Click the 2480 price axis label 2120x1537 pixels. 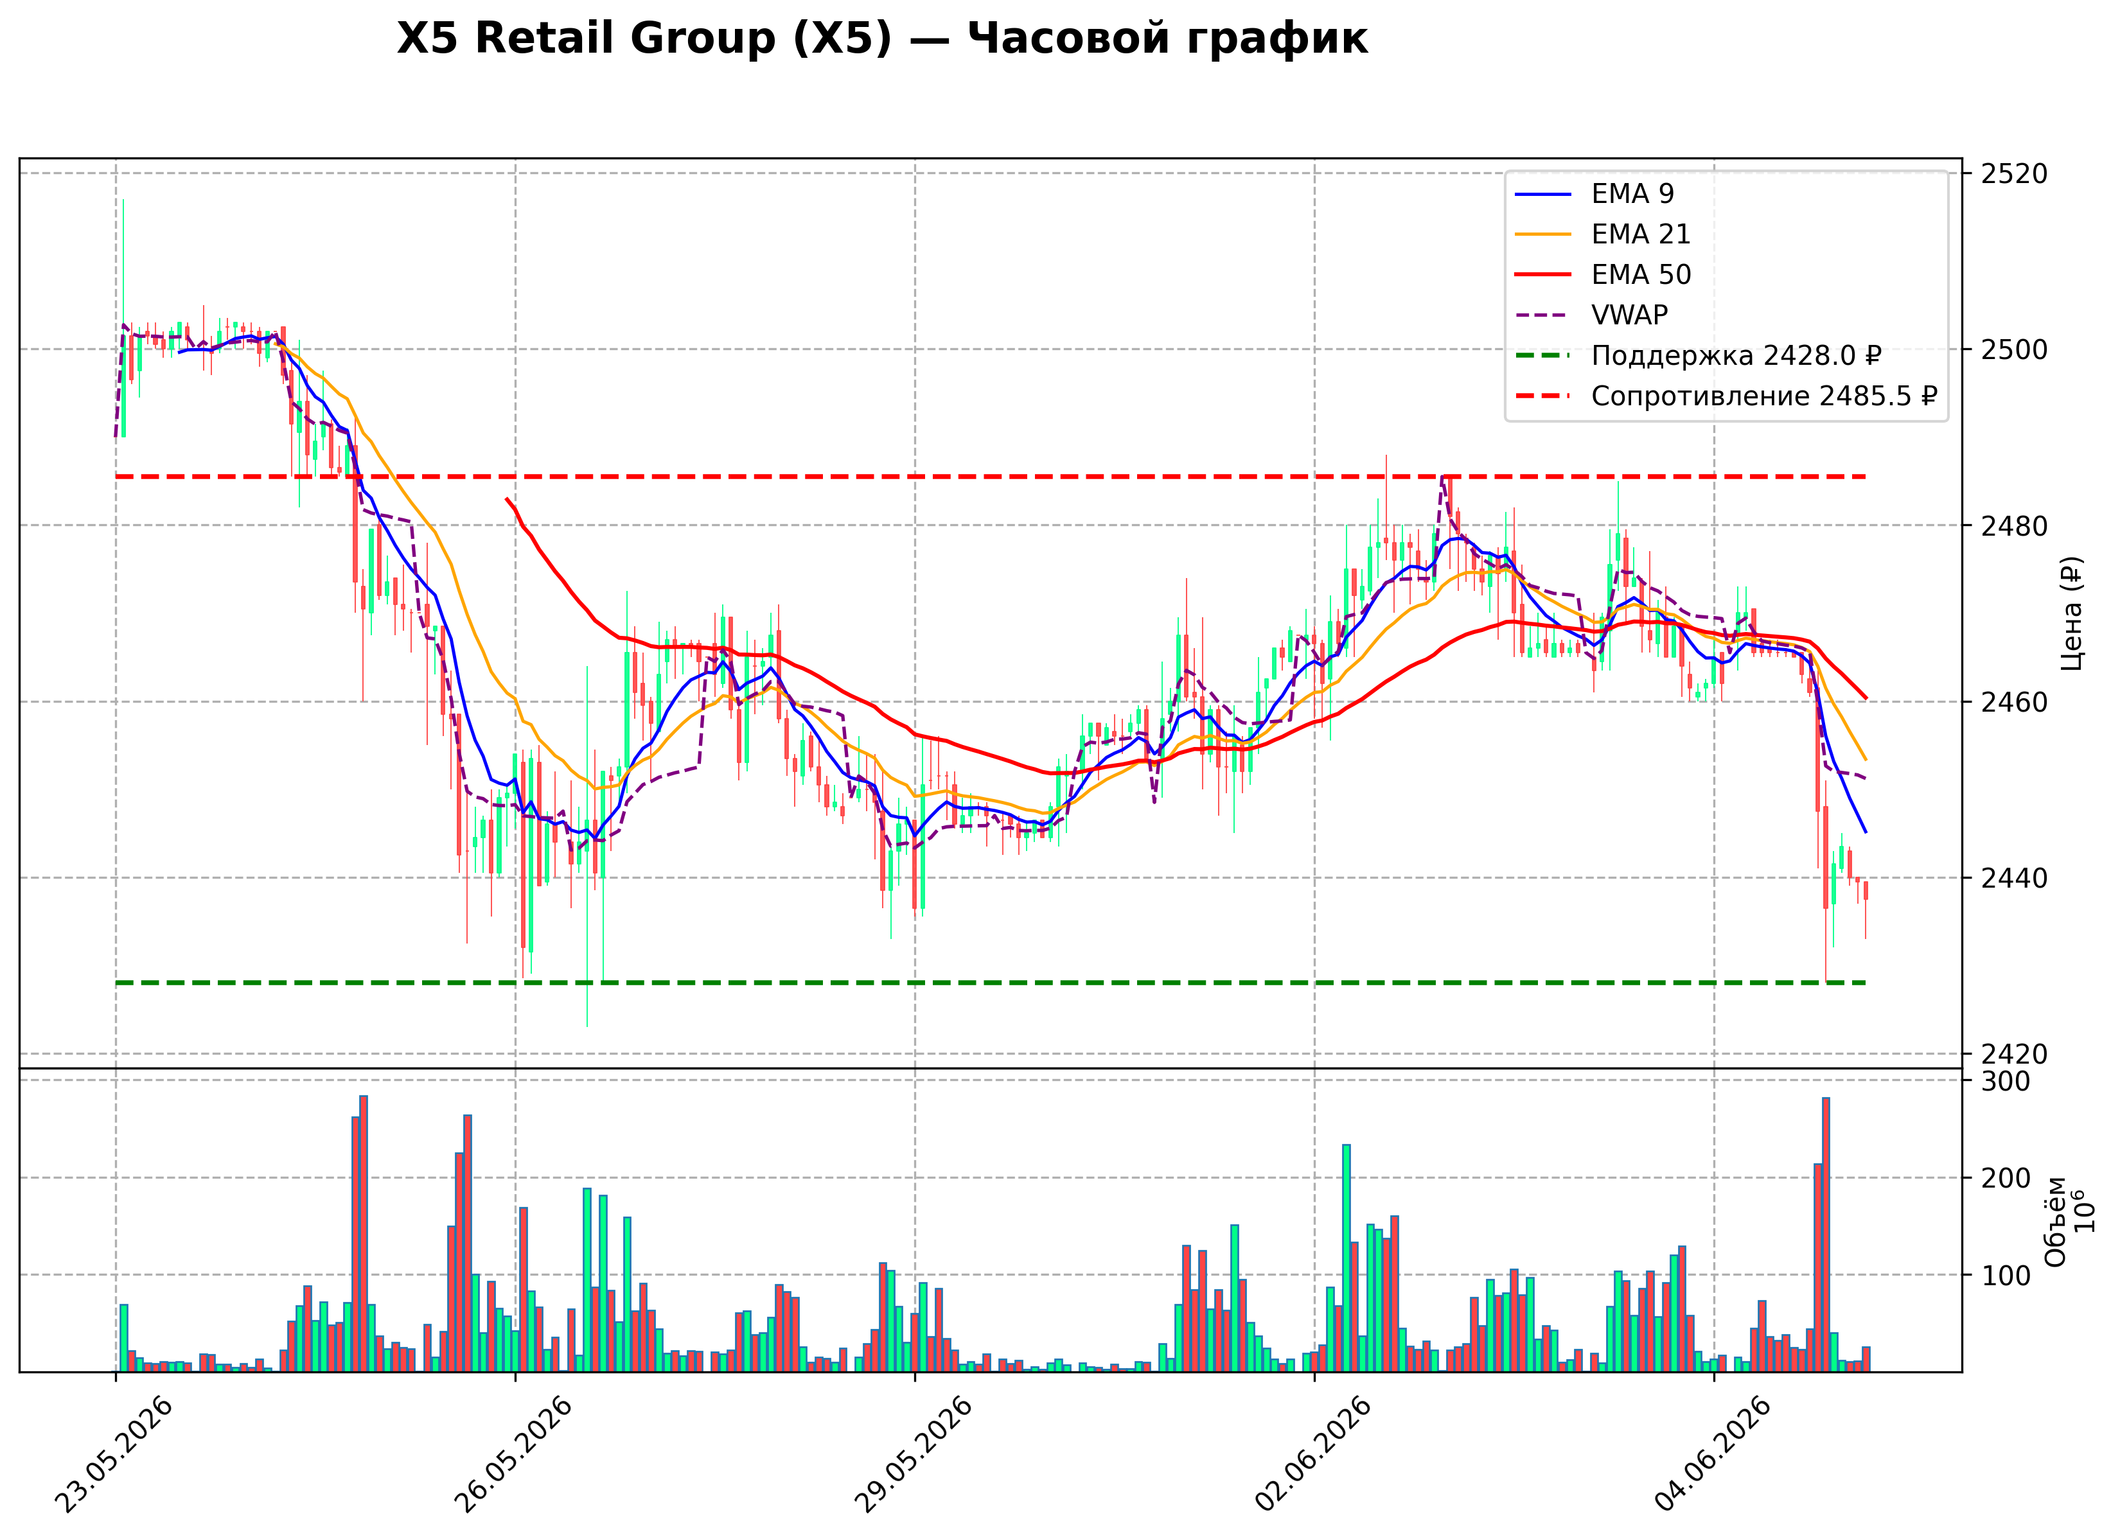pyautogui.click(x=2013, y=526)
